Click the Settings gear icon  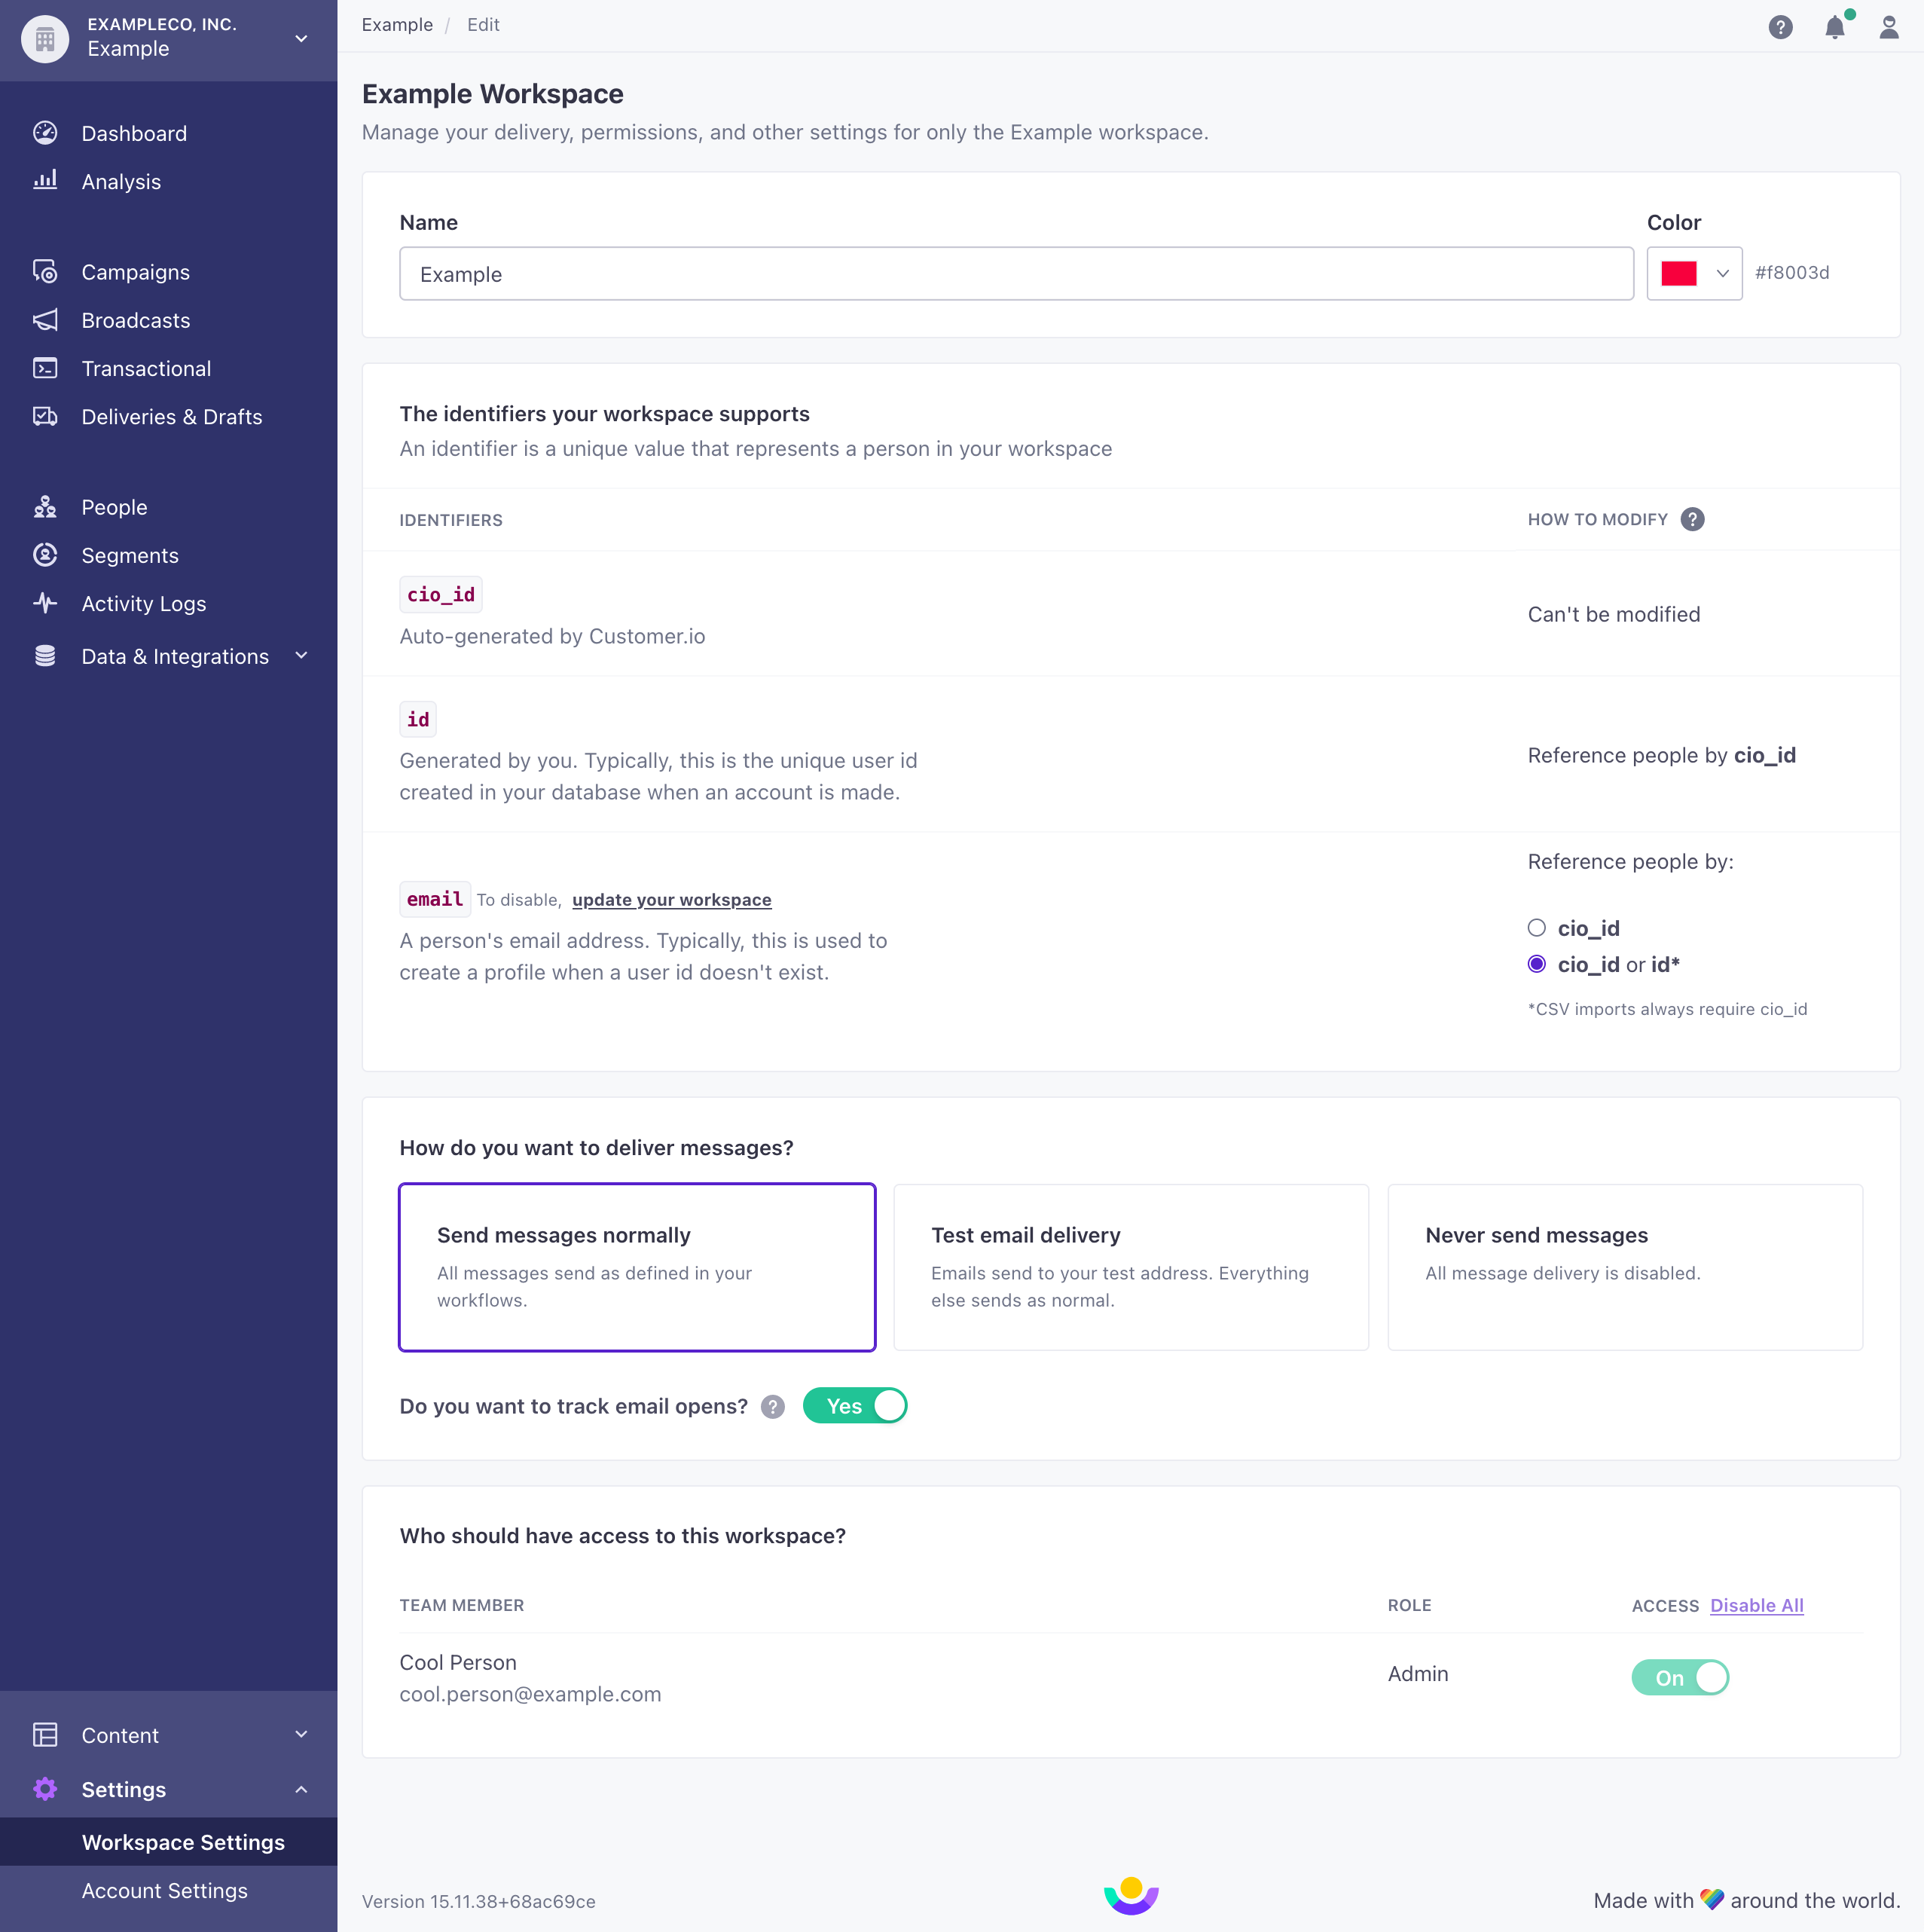pos(45,1789)
